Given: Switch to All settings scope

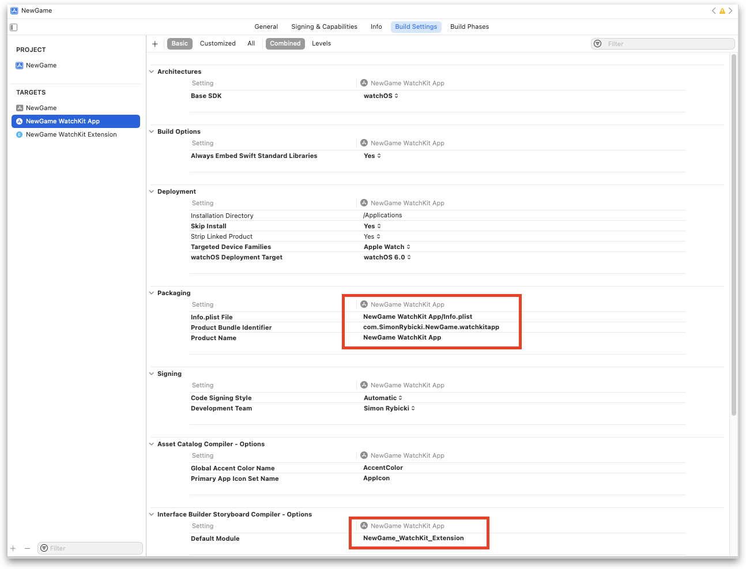Looking at the screenshot, I should pyautogui.click(x=251, y=44).
